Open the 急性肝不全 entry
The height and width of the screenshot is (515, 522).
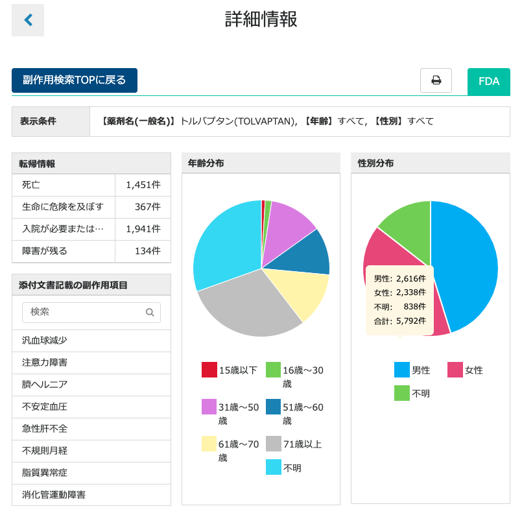pos(91,429)
